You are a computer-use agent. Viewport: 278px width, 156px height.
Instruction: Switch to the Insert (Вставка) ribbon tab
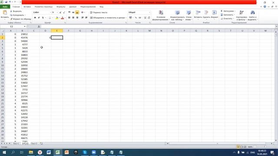tap(27, 7)
